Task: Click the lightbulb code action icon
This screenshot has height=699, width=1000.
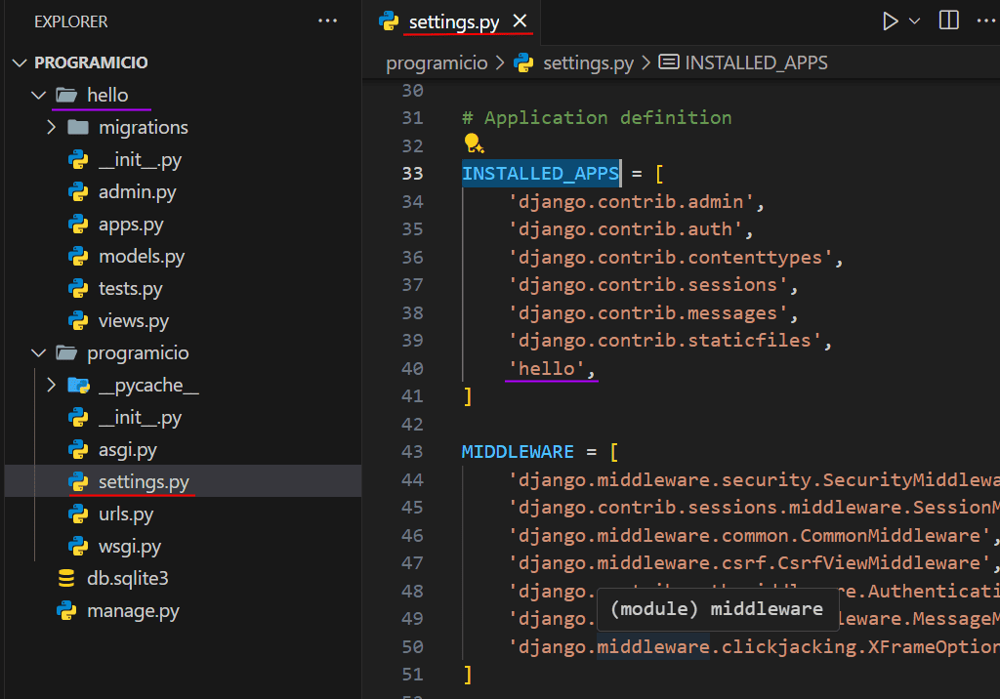Action: coord(474,144)
